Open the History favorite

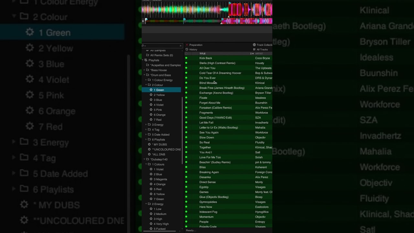(193, 50)
